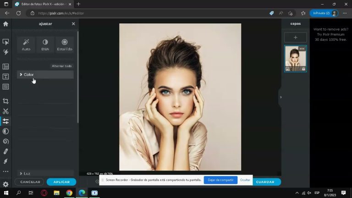Open the layer's three-dot options menu
This screenshot has height=198, width=352.
coord(302,49)
